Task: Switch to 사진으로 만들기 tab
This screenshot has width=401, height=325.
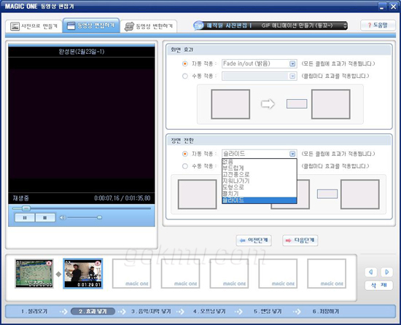Action: coord(34,26)
